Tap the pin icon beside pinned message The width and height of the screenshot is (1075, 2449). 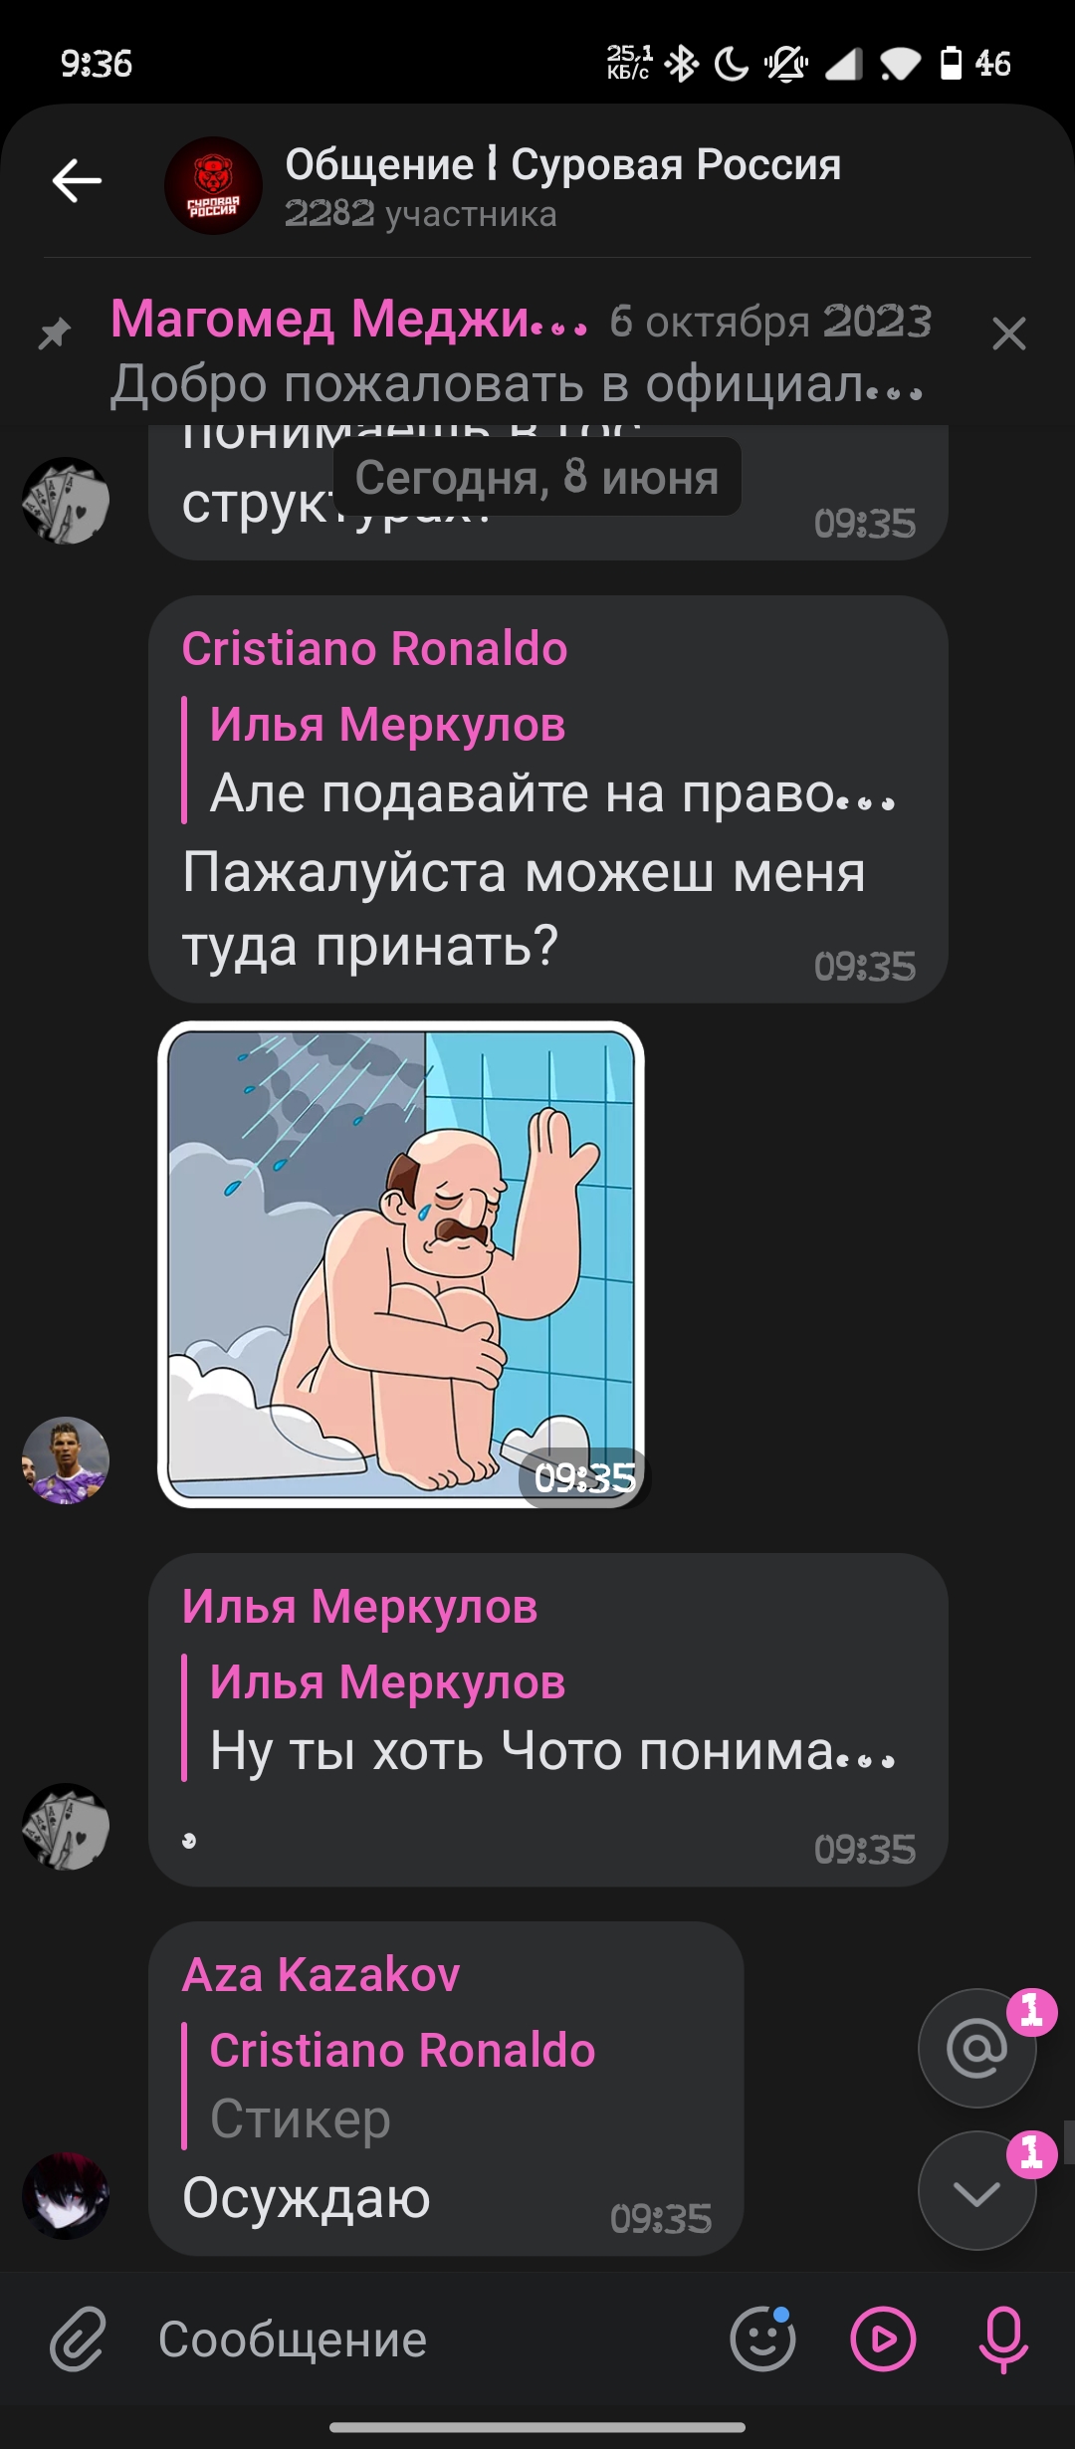(x=55, y=334)
